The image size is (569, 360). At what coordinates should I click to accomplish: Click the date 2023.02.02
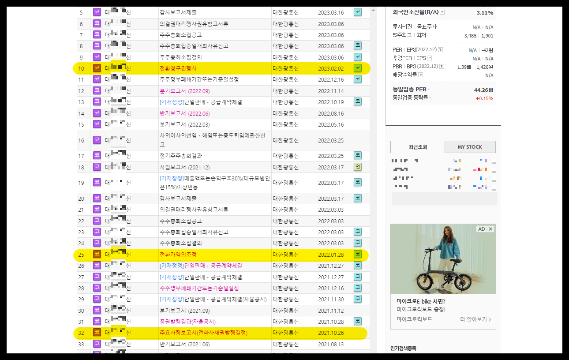pyautogui.click(x=331, y=68)
